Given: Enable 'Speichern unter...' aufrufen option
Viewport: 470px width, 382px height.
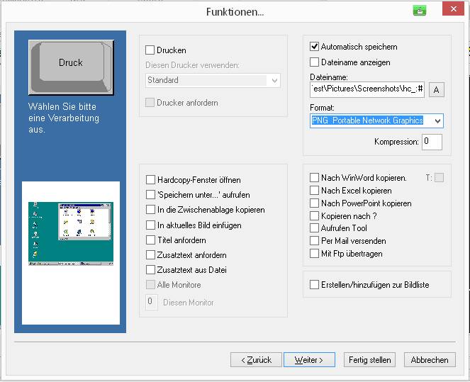Looking at the screenshot, I should [150, 195].
